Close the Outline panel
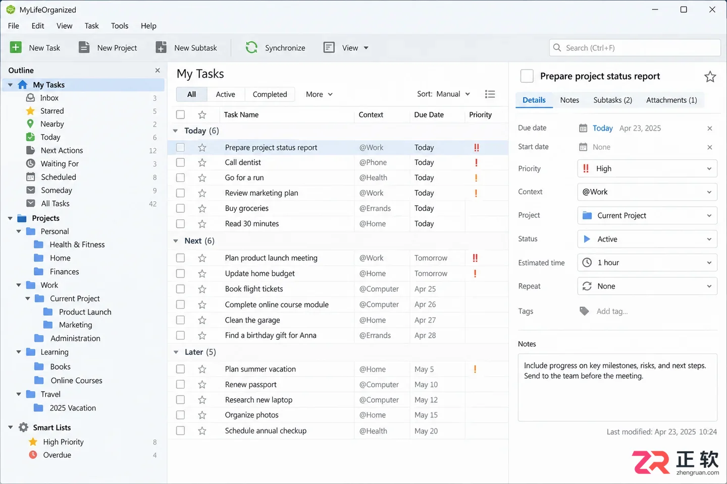727x484 pixels. point(158,71)
